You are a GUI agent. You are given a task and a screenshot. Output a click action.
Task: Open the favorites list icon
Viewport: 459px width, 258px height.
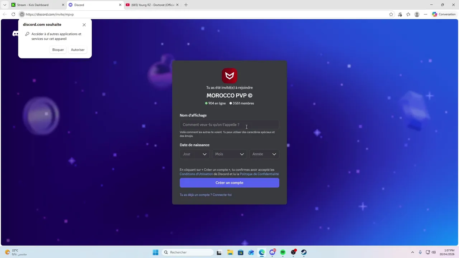pos(408,14)
